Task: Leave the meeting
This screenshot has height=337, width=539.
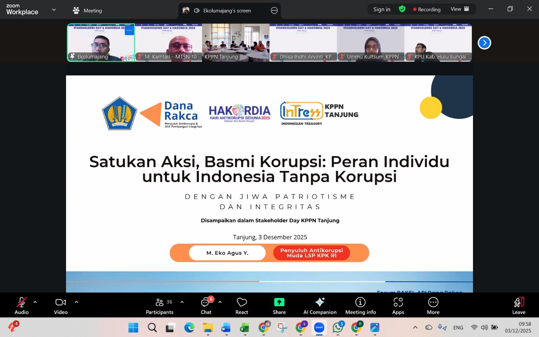Action: click(518, 306)
